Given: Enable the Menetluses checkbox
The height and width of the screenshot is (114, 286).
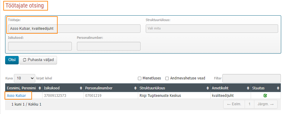Looking at the screenshot, I should (x=140, y=79).
